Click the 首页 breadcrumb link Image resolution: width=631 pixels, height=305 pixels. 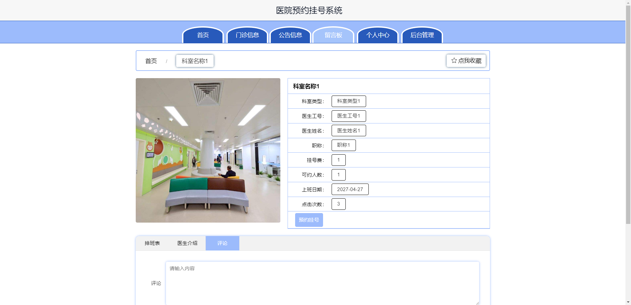151,61
